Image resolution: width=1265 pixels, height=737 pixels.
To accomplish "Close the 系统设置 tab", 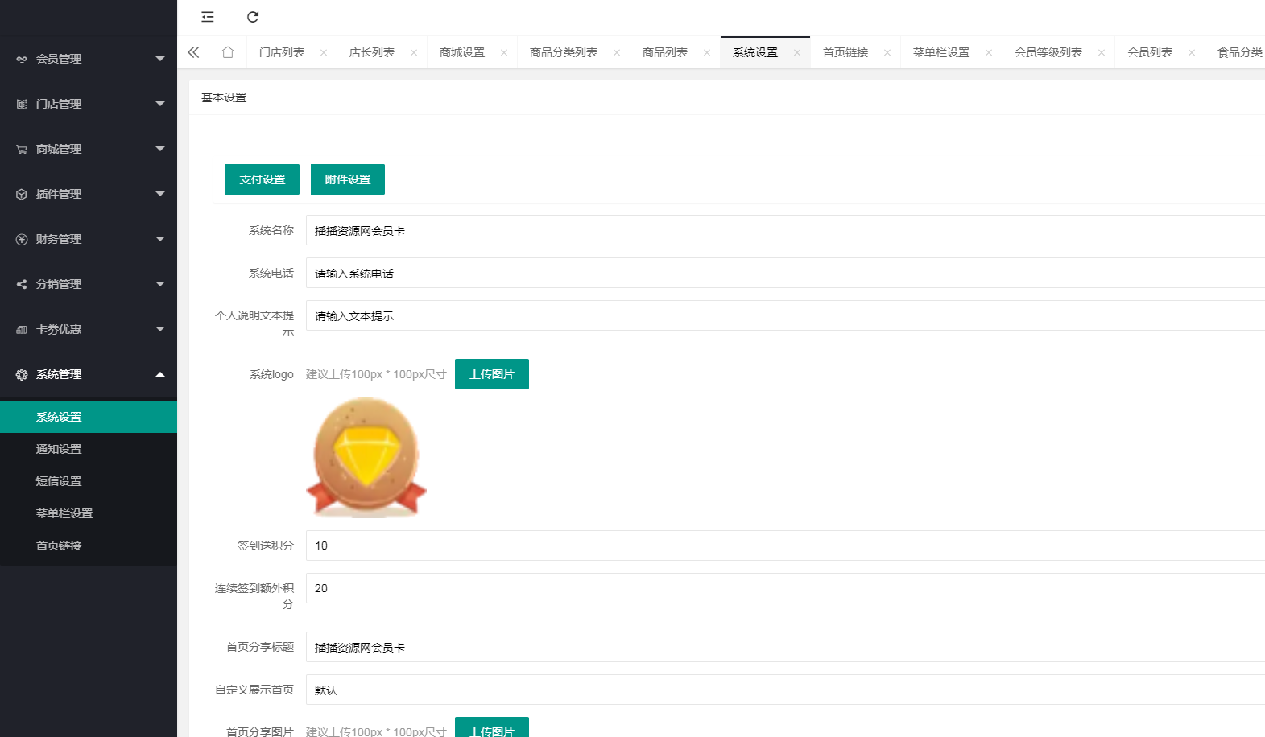I will point(797,52).
